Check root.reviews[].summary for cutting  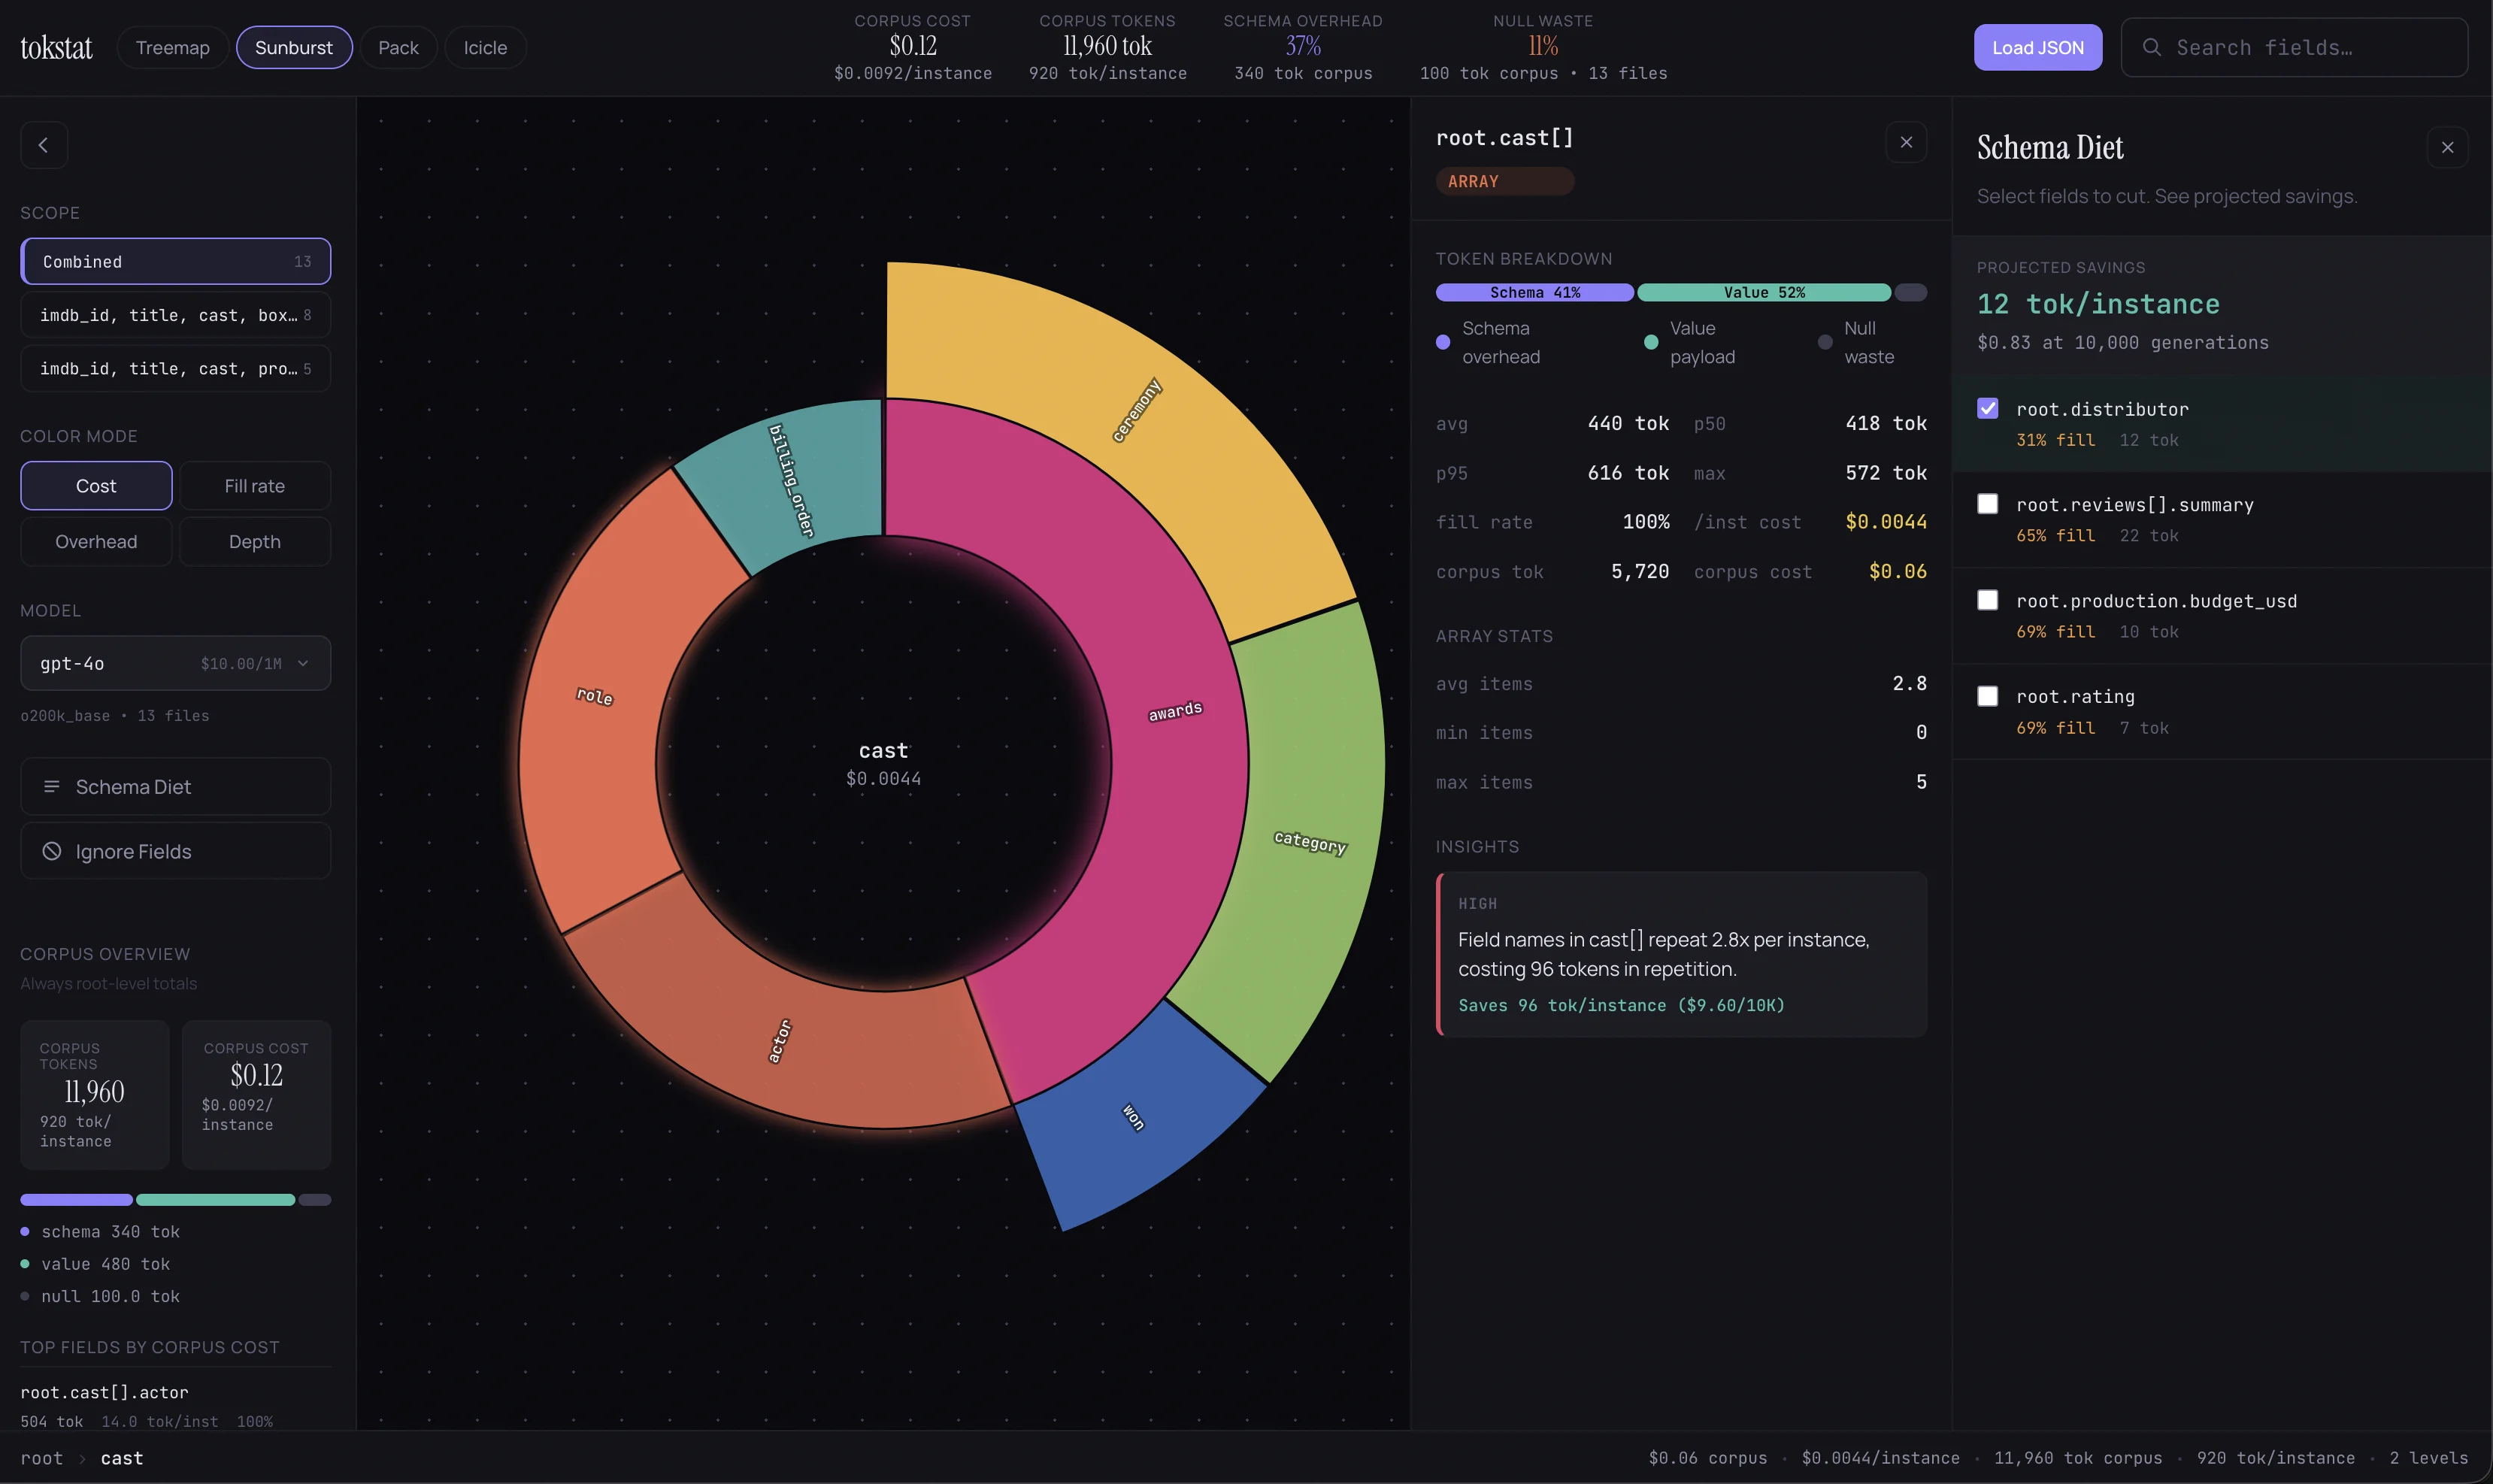coord(1988,504)
